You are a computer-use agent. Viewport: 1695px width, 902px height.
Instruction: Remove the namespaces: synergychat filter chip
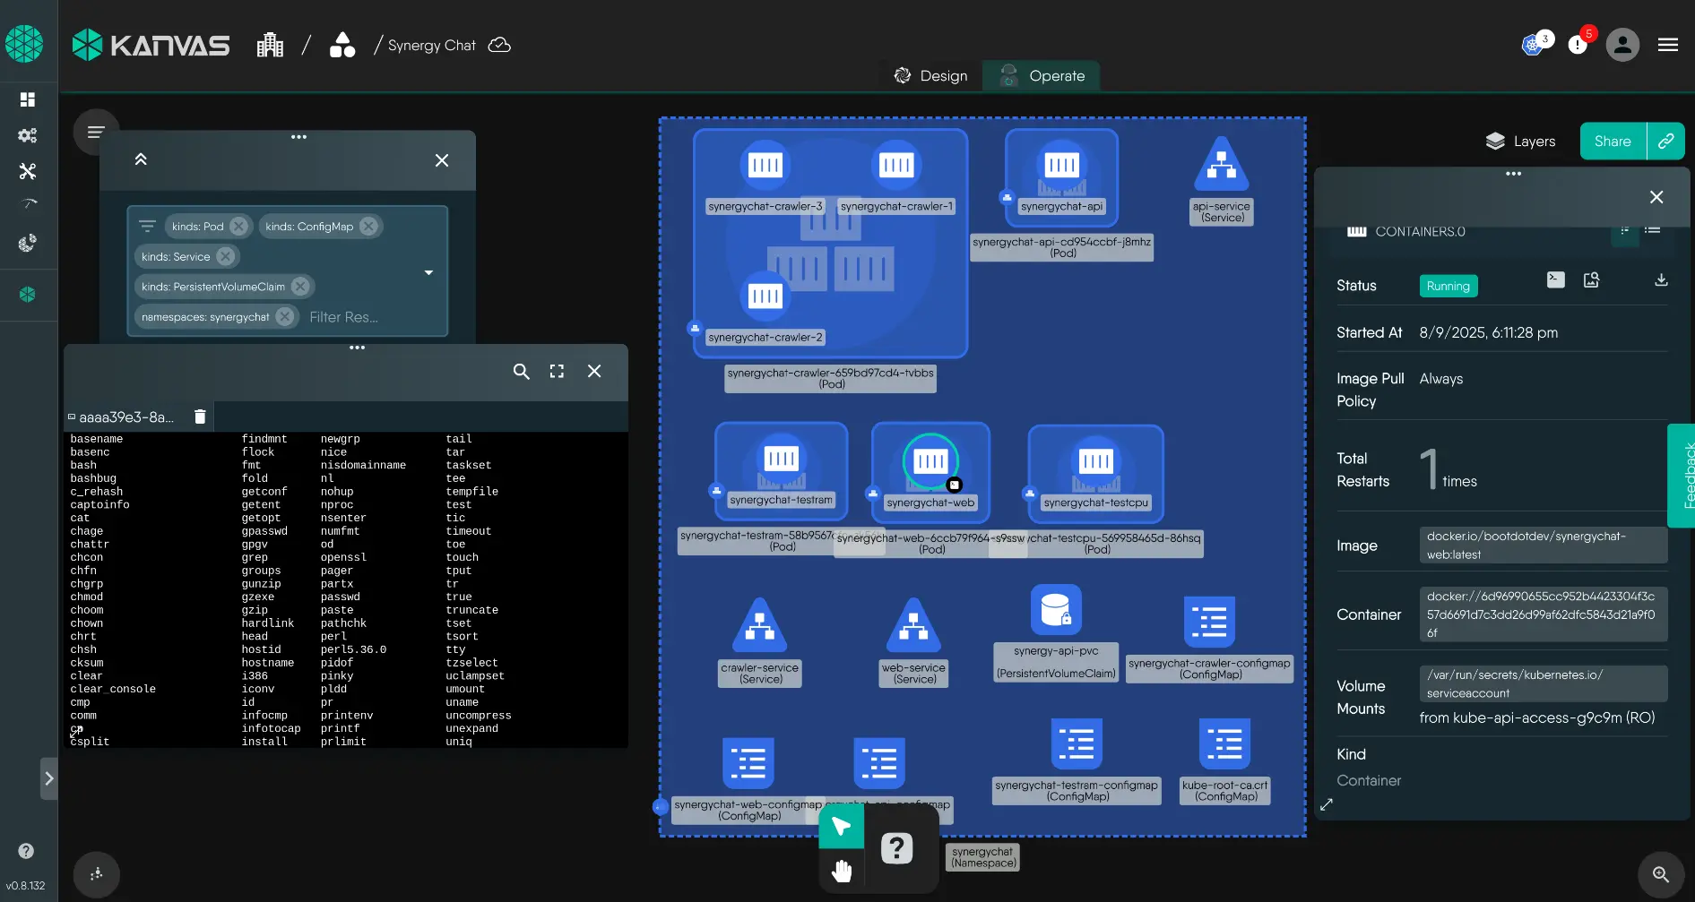pos(285,317)
